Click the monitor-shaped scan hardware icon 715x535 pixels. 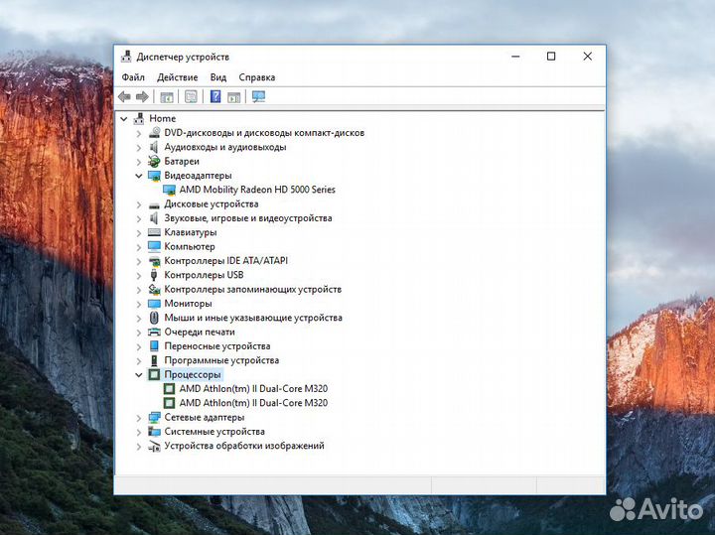pos(258,96)
